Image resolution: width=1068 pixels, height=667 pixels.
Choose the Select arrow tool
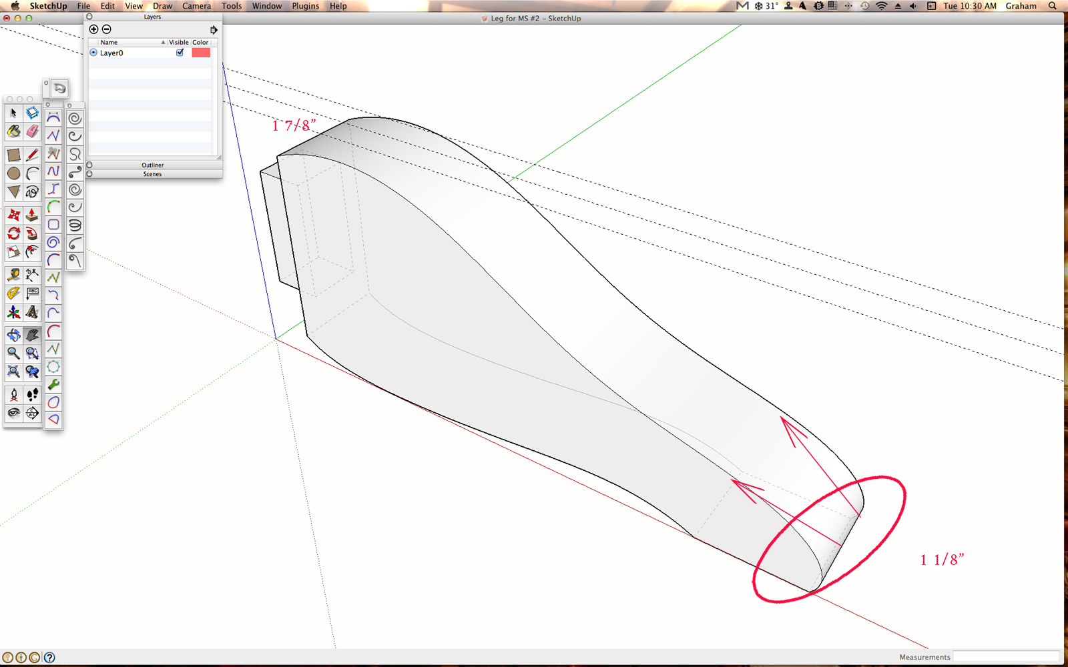(x=13, y=113)
